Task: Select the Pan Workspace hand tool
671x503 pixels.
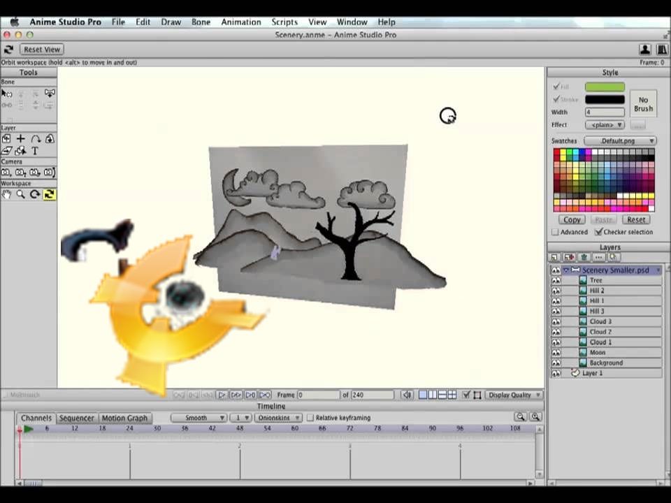Action: [6, 195]
